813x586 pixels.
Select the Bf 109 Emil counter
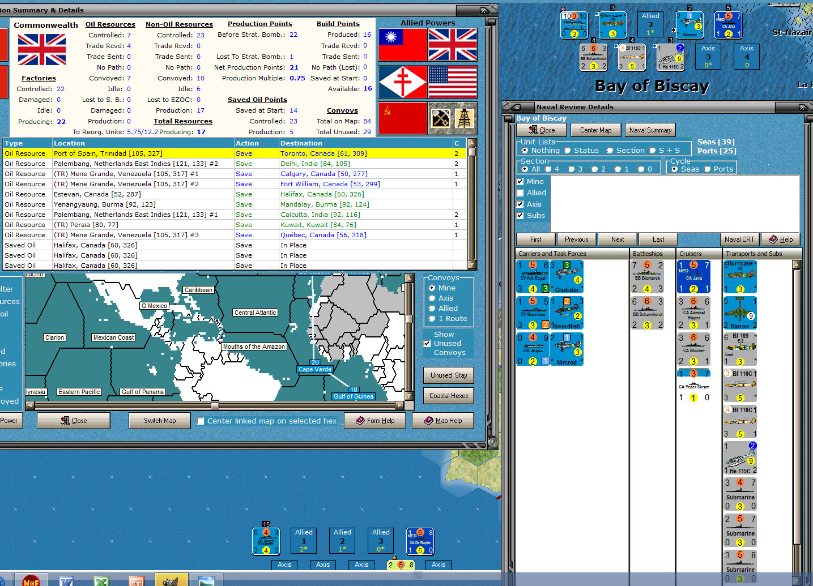pyautogui.click(x=740, y=349)
